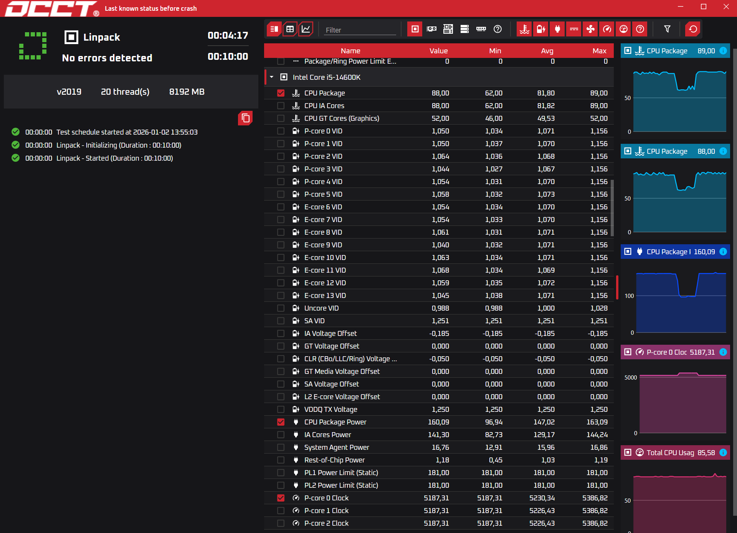
Task: Sort by the Max column header
Action: (x=599, y=51)
